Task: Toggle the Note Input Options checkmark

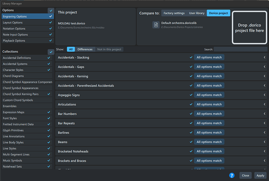Action: (x=50, y=34)
